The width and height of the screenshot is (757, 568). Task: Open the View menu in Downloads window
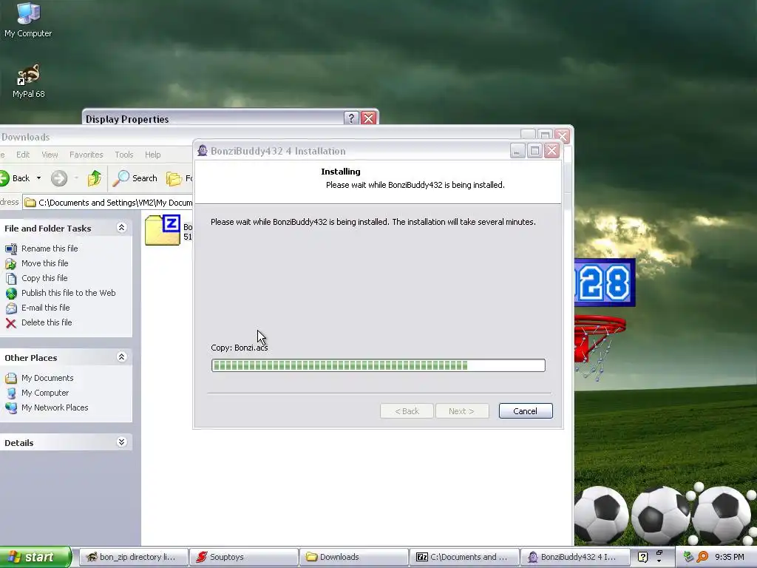[50, 155]
